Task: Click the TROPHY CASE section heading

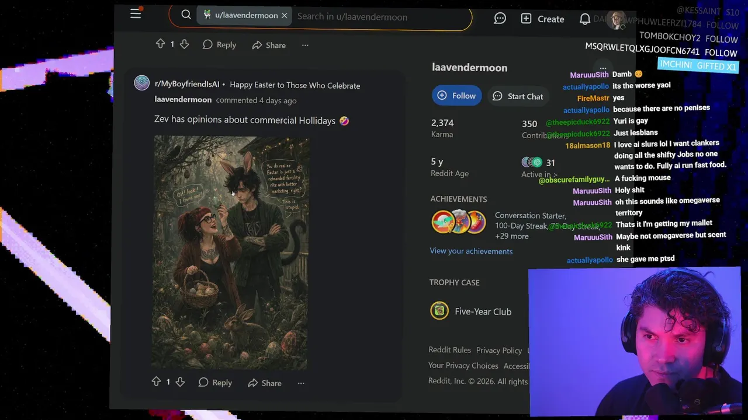Action: pyautogui.click(x=454, y=282)
